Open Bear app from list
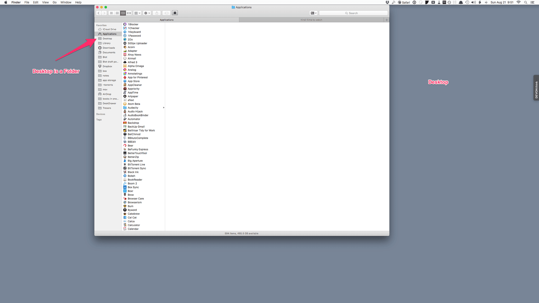 130,145
